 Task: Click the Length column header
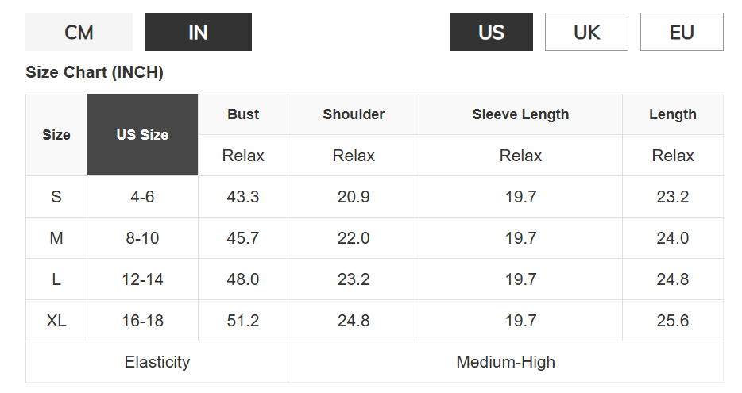coord(672,114)
